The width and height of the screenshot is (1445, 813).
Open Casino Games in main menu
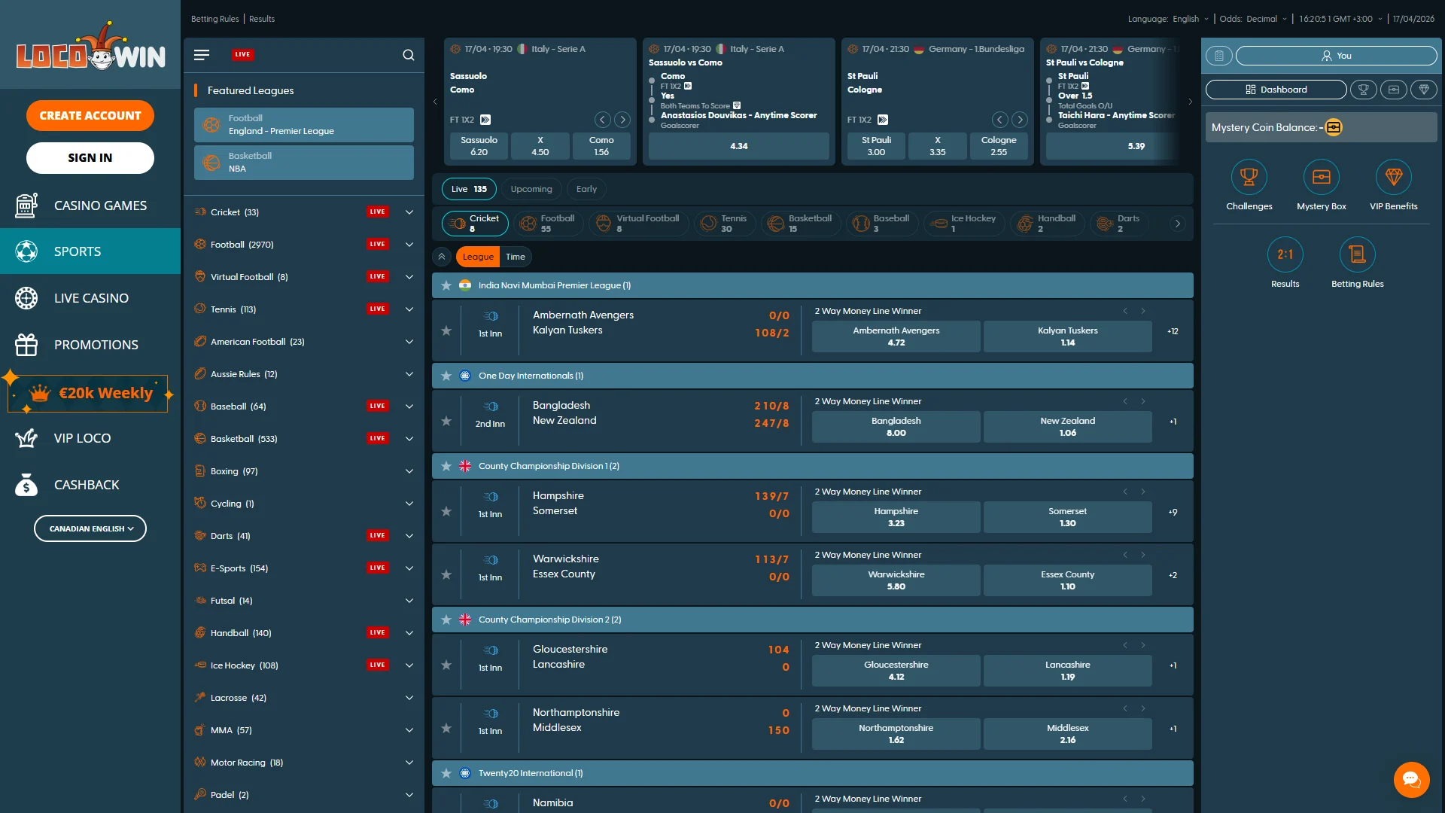(x=90, y=206)
